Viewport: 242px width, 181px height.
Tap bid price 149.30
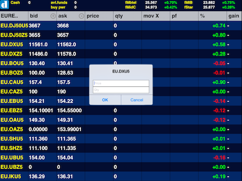37,120
